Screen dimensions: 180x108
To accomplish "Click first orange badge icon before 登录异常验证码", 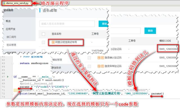I will coord(99,66).
